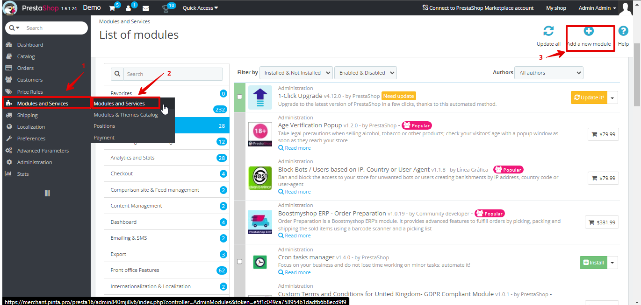This screenshot has height=305, width=641.
Task: Click into the sidebar Search field
Action: pos(55,28)
